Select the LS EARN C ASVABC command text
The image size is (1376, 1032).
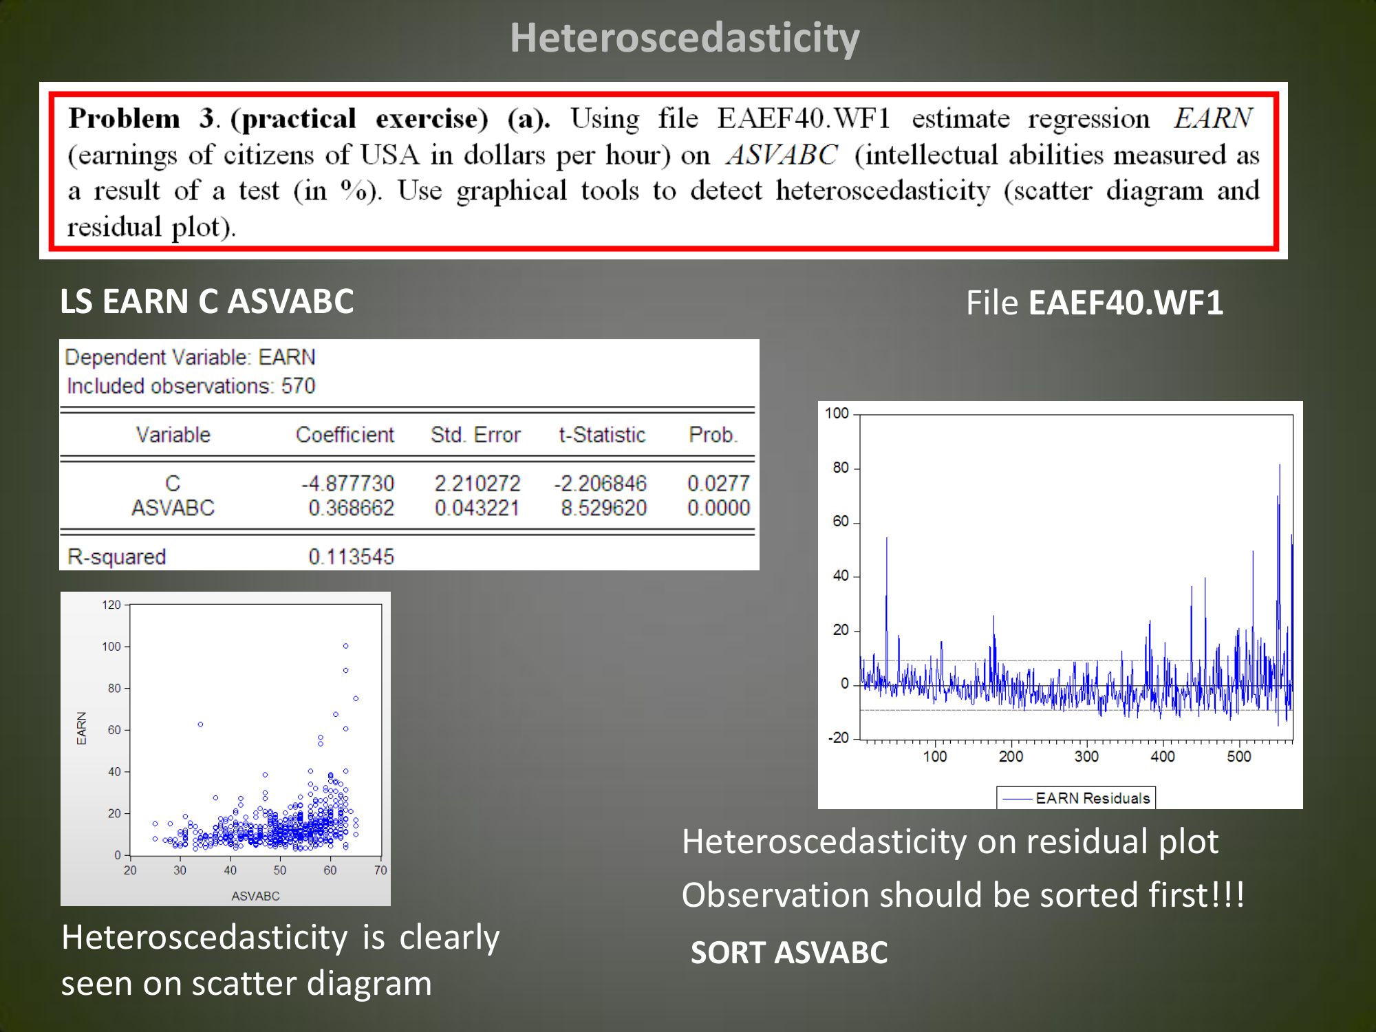coord(206,302)
